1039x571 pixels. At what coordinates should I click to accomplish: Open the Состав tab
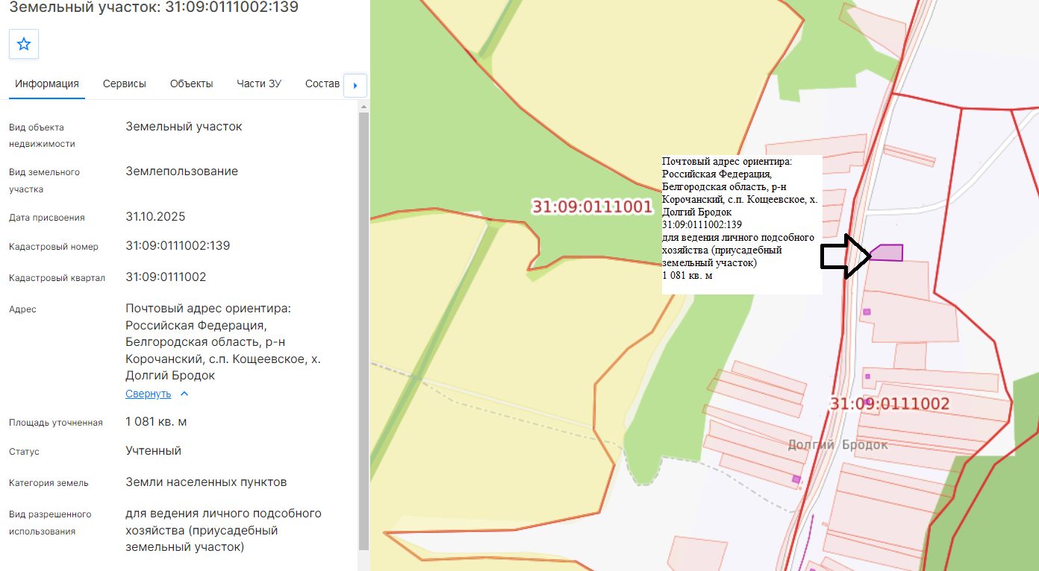click(322, 83)
